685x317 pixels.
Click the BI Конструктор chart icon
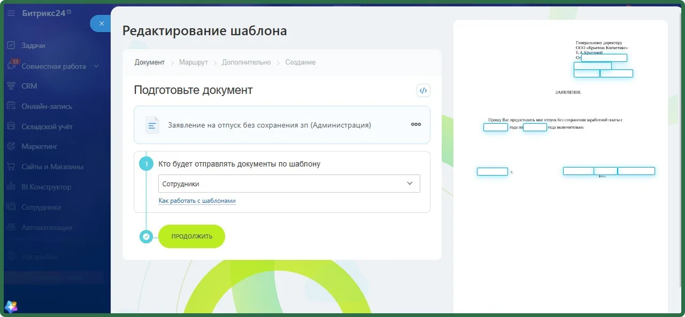pyautogui.click(x=11, y=187)
